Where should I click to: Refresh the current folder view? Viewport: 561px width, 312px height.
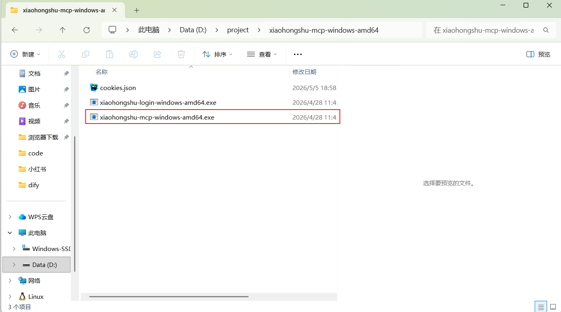coord(86,30)
